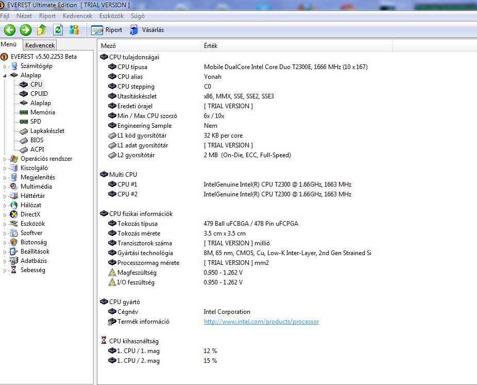
Task: Collapse the Alaplap tree node
Action: [x=5, y=75]
